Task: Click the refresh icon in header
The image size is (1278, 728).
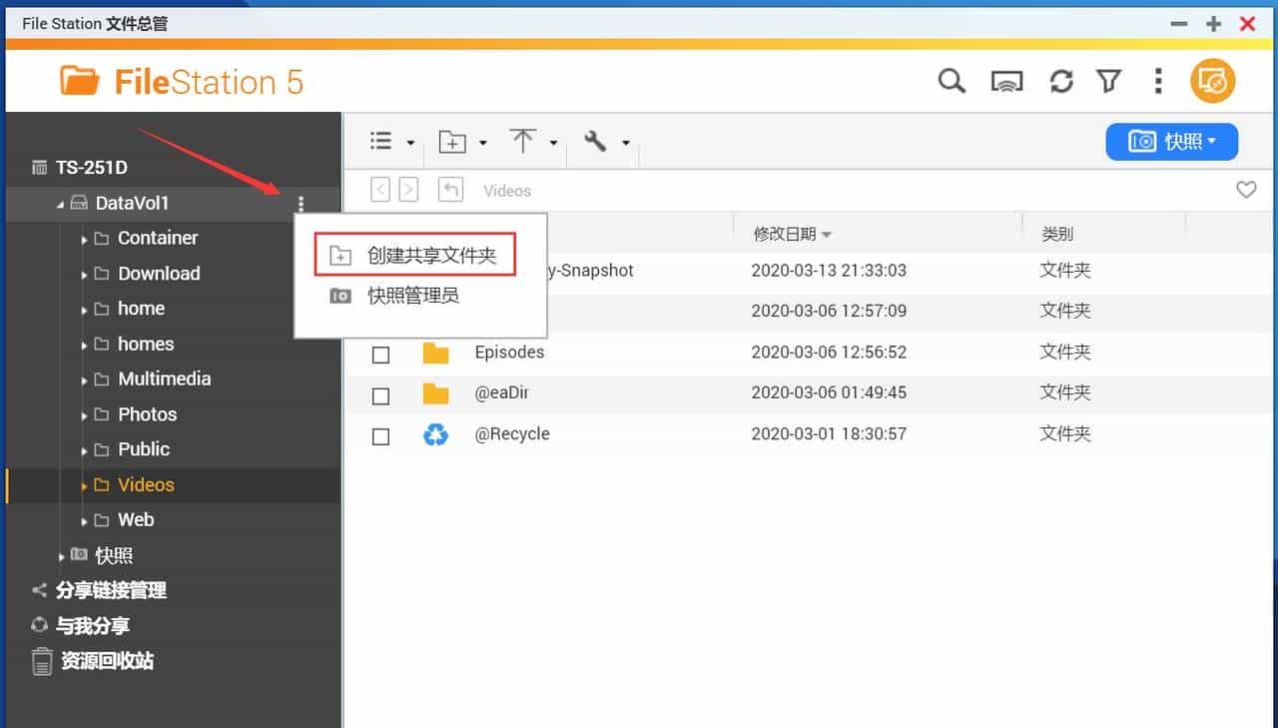Action: [x=1060, y=82]
